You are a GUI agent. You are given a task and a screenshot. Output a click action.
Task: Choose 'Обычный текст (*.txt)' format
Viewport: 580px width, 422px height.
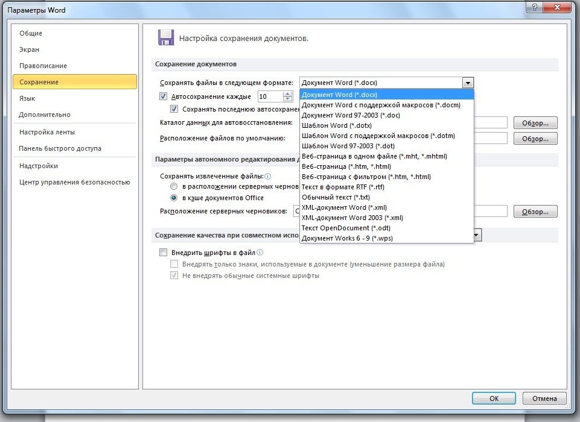[386, 197]
